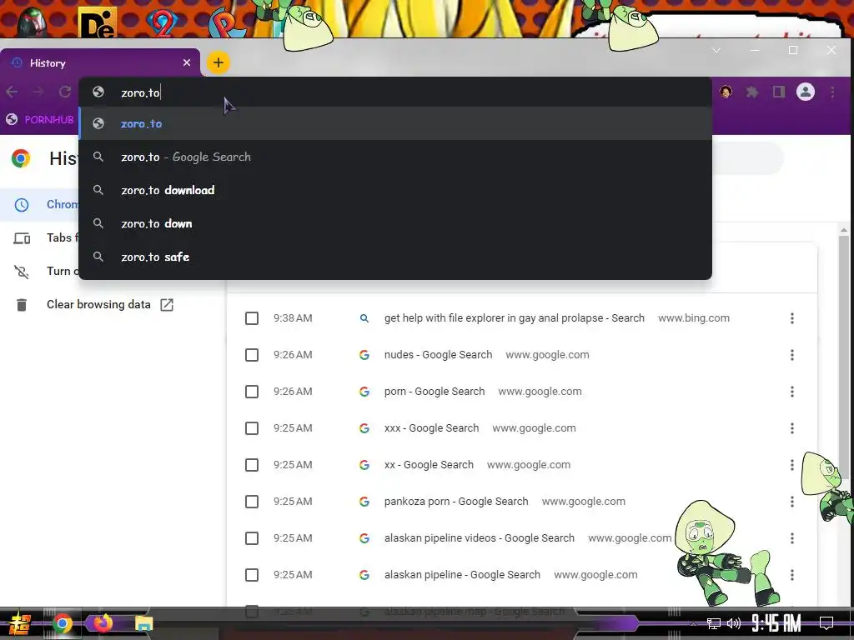
Task: Click the external link icon for Clear browsing data
Action: pyautogui.click(x=167, y=305)
